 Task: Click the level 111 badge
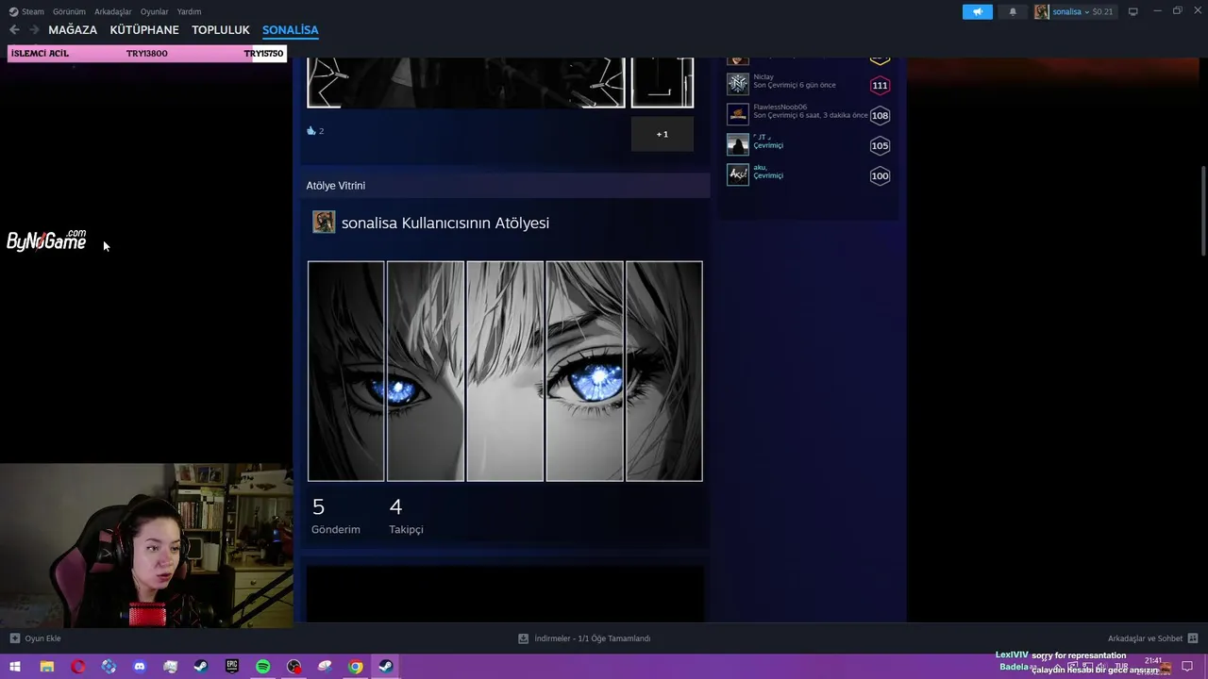point(880,85)
